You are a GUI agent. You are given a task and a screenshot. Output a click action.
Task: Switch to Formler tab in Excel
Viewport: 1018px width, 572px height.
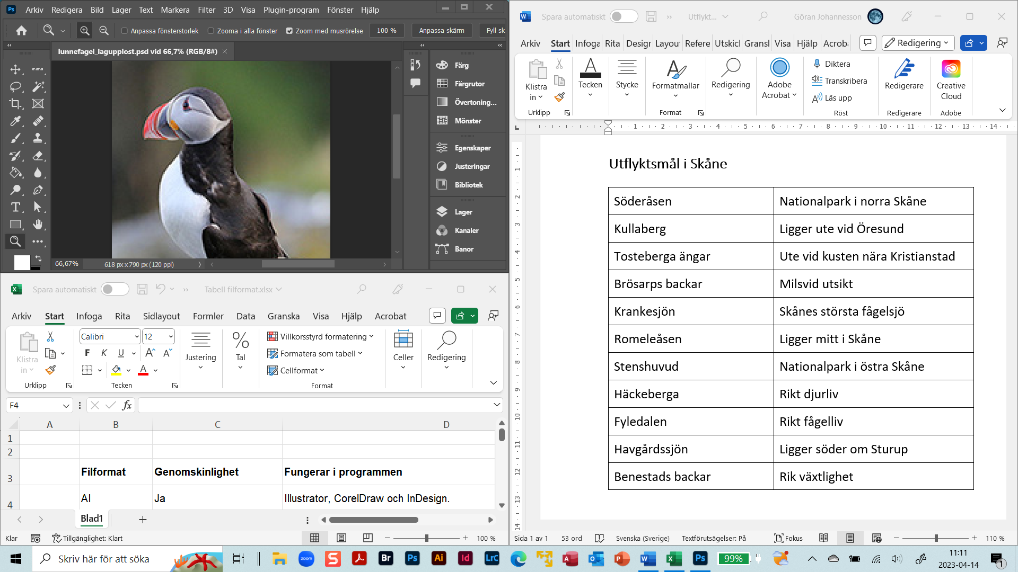[x=208, y=316]
